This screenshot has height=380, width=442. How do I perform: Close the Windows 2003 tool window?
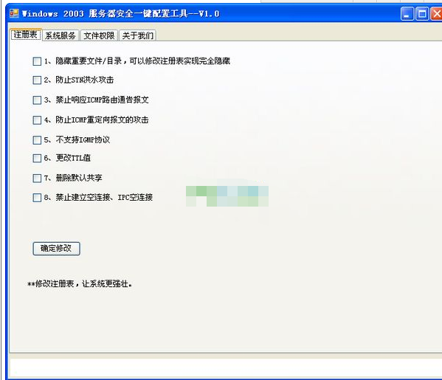(x=436, y=13)
